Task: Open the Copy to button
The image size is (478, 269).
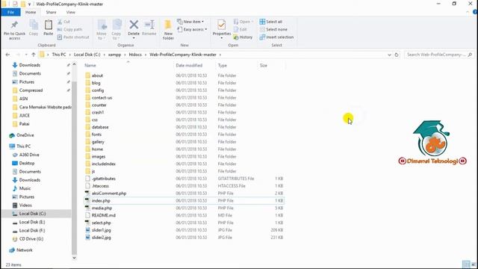Action: (x=117, y=30)
